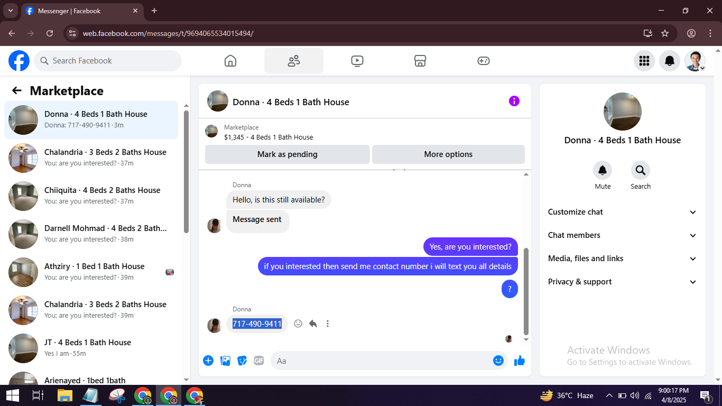Expand Media, files and links section
The image size is (722, 406).
pos(623,259)
